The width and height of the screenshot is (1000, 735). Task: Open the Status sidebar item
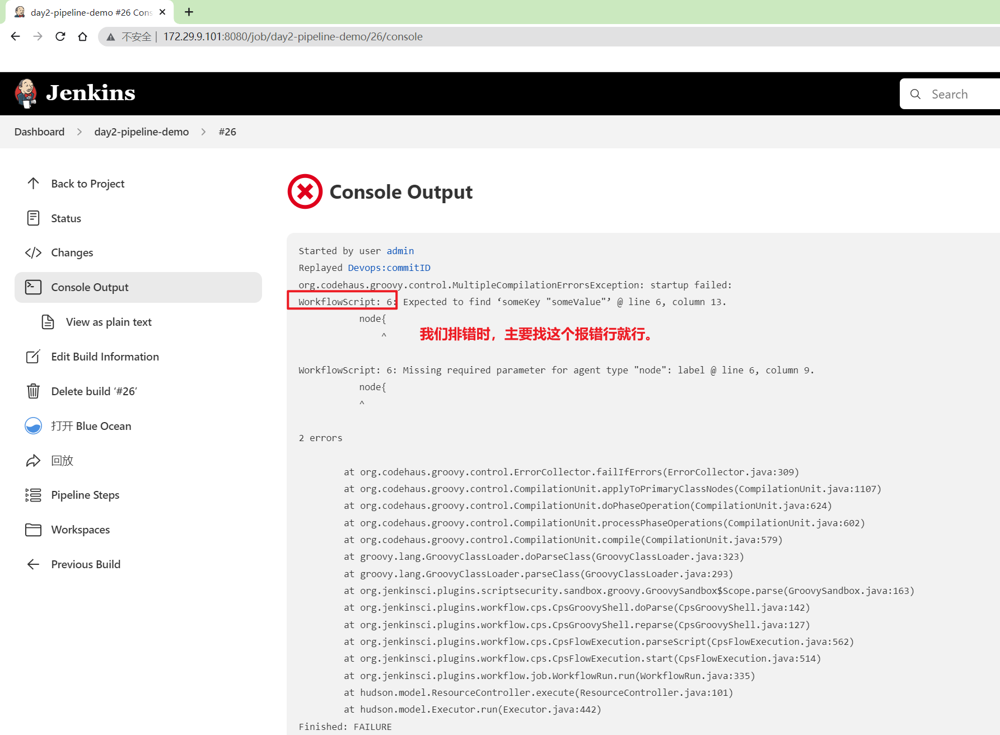point(138,218)
